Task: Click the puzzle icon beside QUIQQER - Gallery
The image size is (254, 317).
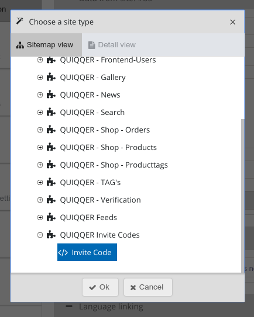Action: click(51, 77)
